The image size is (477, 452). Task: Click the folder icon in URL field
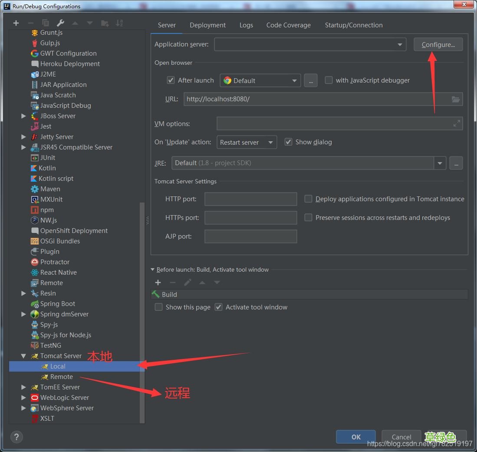pos(455,99)
